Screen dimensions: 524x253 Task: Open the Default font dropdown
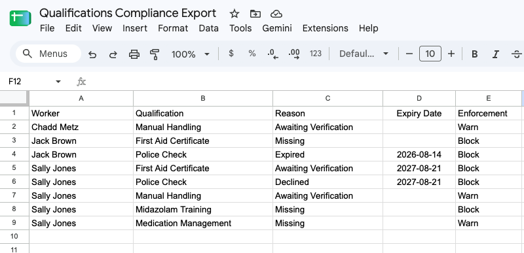[x=364, y=54]
